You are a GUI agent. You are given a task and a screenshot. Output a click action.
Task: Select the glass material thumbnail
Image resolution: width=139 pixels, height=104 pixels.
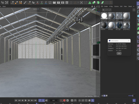(119, 16)
